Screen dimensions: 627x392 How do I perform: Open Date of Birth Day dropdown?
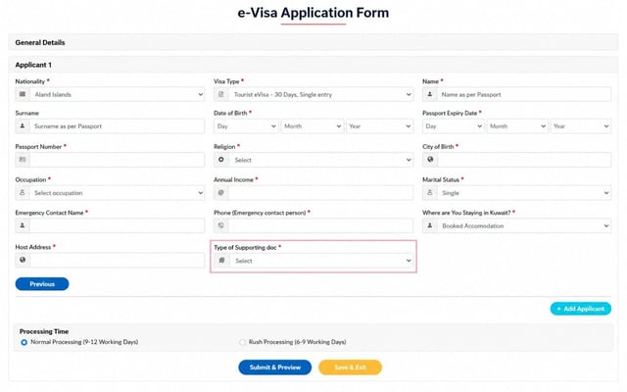pos(246,126)
